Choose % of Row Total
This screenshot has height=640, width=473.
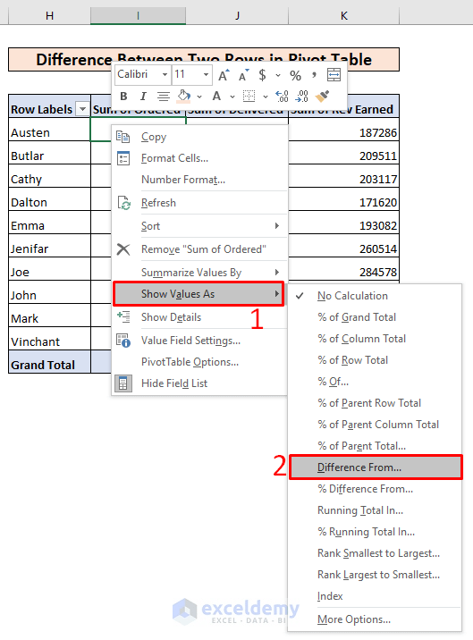[375, 360]
